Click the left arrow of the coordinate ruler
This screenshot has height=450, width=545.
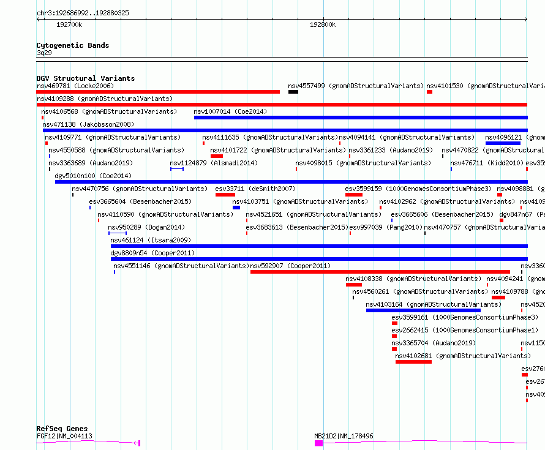point(38,20)
